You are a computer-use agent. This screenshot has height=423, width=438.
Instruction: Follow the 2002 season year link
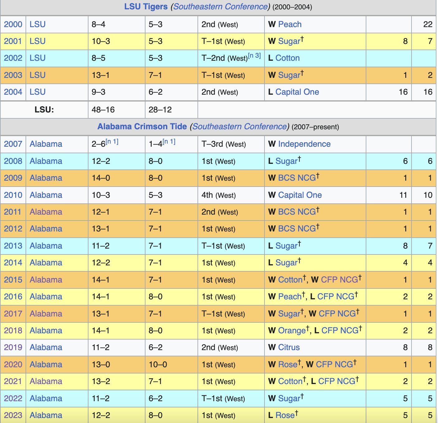13,58
